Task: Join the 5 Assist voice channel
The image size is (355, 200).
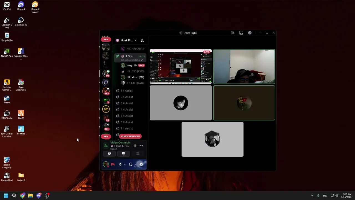Action: tap(130, 116)
